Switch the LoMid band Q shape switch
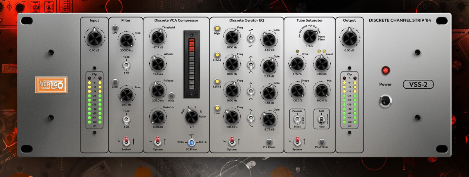The image size is (469, 177). [x=250, y=91]
